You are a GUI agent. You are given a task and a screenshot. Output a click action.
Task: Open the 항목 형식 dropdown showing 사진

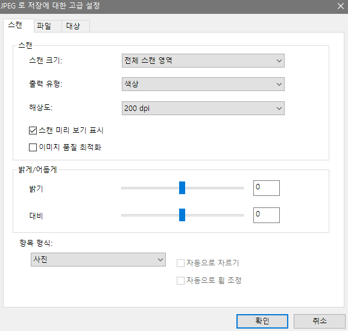click(x=98, y=260)
